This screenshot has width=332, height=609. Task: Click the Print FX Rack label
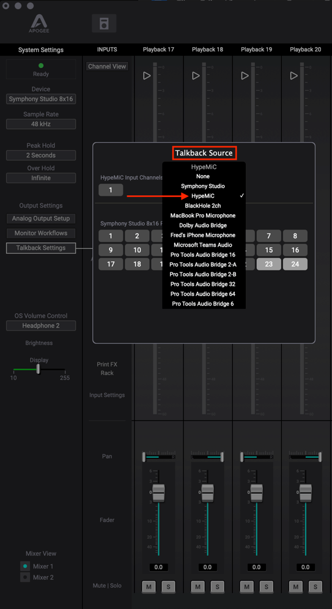pyautogui.click(x=107, y=368)
